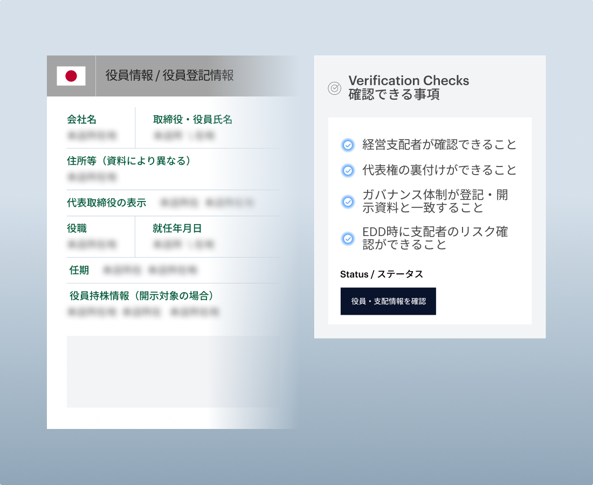Click the checkmark beside EDD時に支配者のリスク確認
593x485 pixels.
pyautogui.click(x=348, y=238)
